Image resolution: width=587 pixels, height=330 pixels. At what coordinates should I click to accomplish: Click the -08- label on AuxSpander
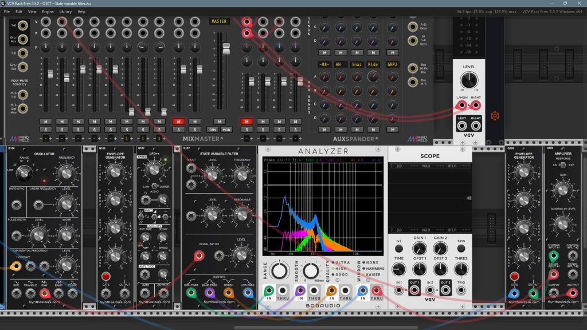[324, 64]
